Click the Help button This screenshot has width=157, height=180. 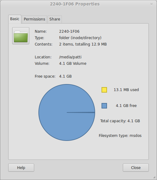point(21,167)
